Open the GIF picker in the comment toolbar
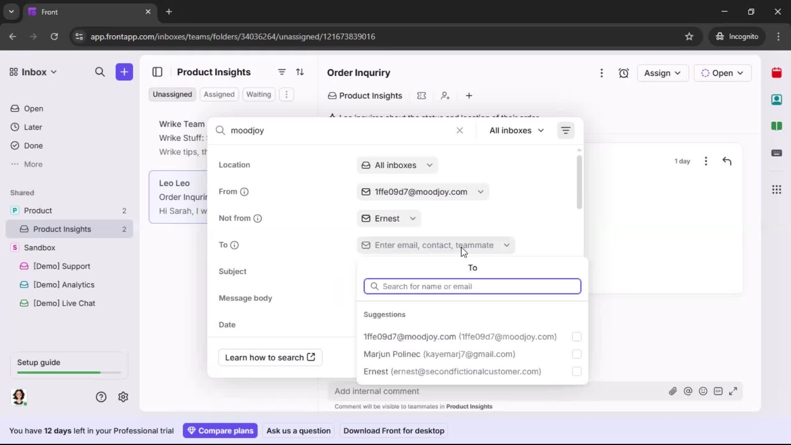The height and width of the screenshot is (445, 791). 718,391
